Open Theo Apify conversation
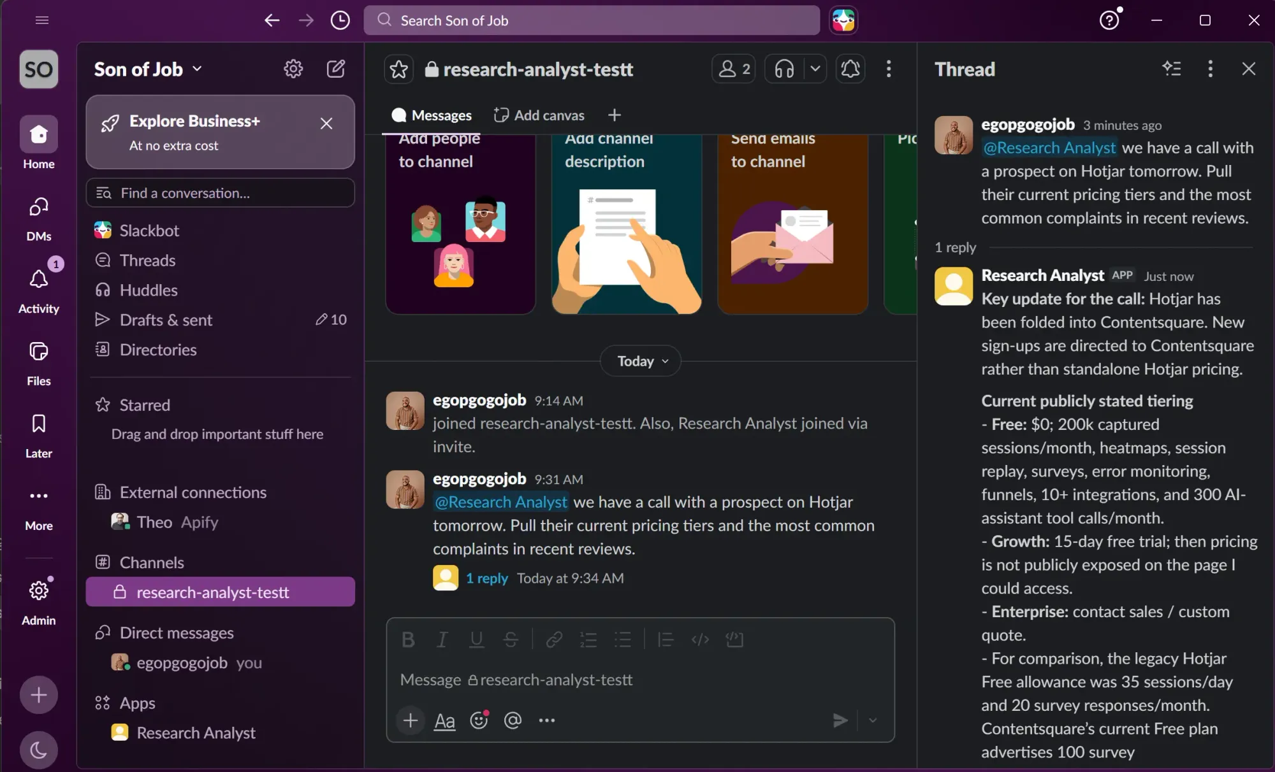 [221, 522]
